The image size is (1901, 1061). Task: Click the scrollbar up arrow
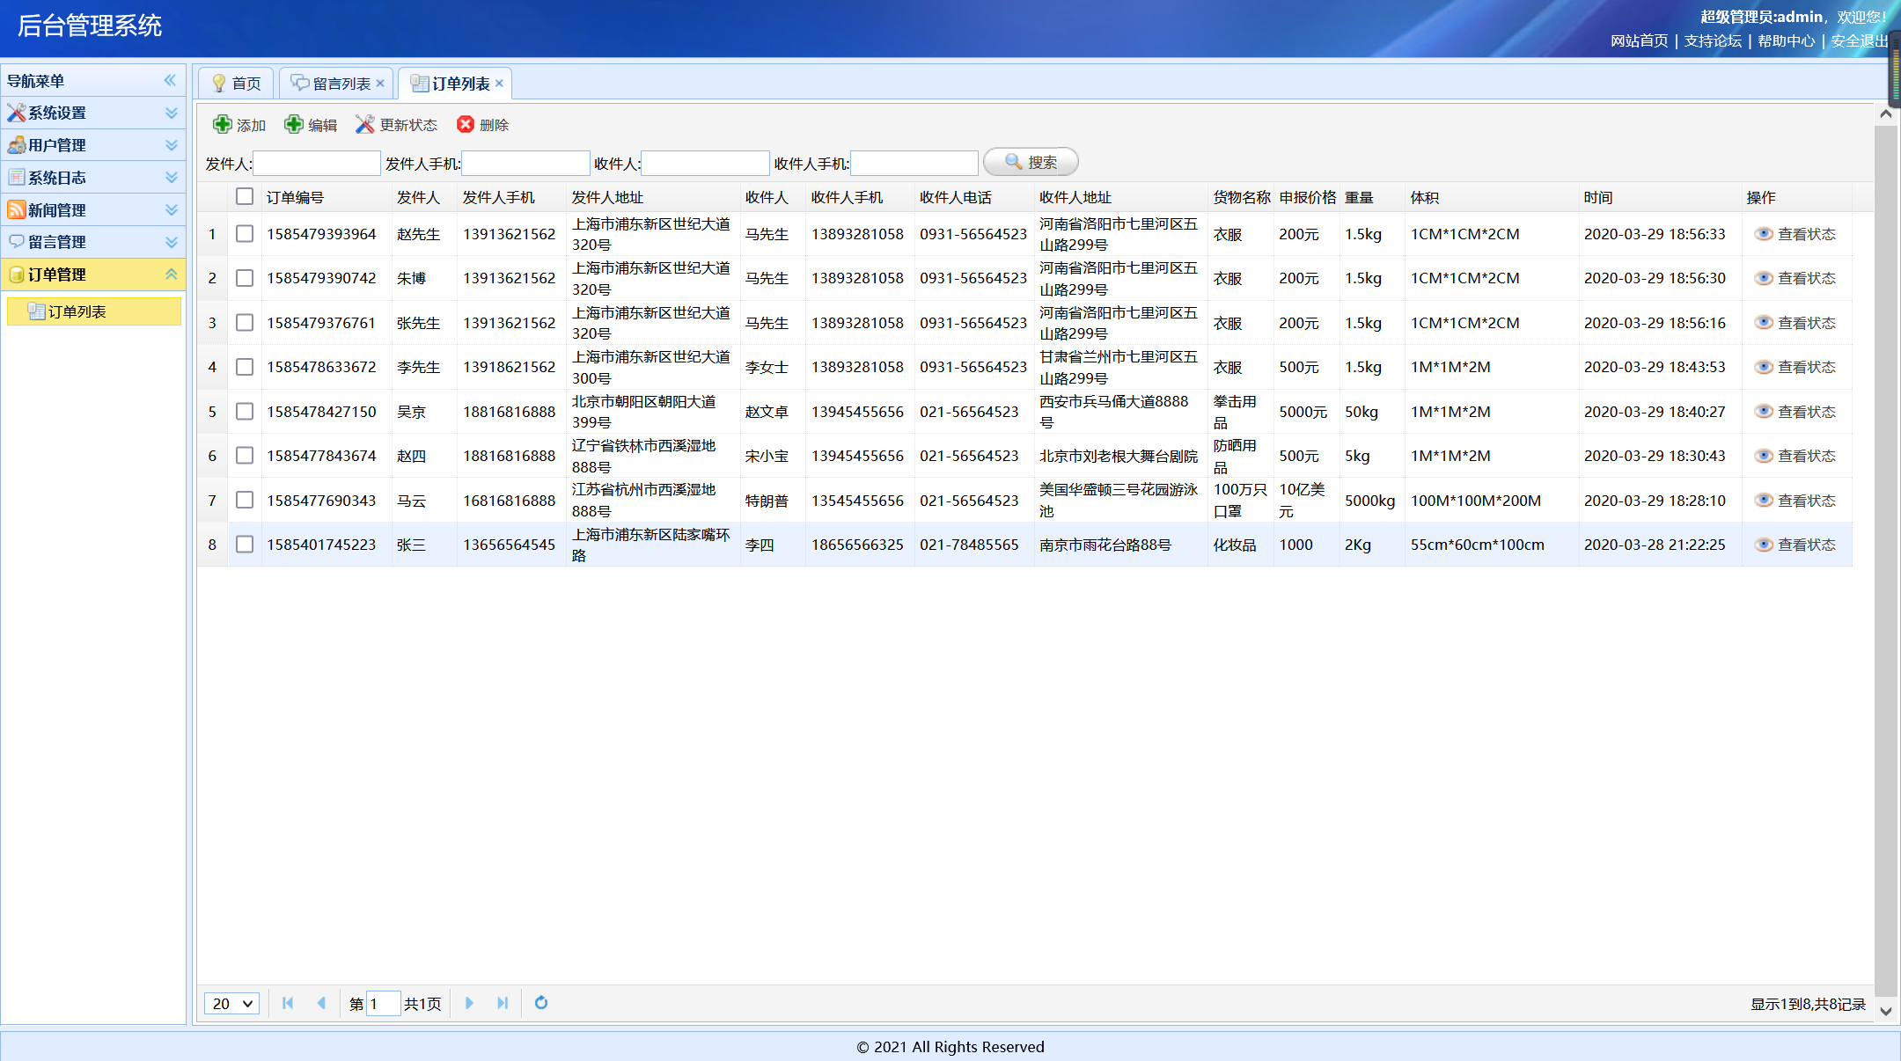coord(1885,113)
